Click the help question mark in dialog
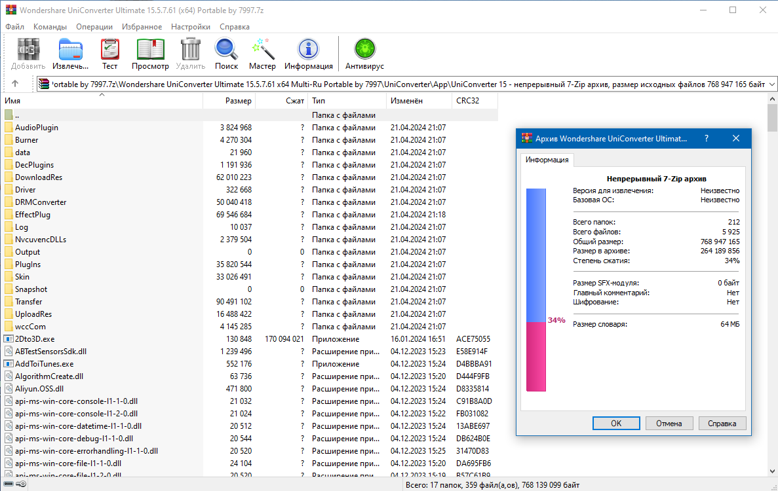 (x=707, y=139)
